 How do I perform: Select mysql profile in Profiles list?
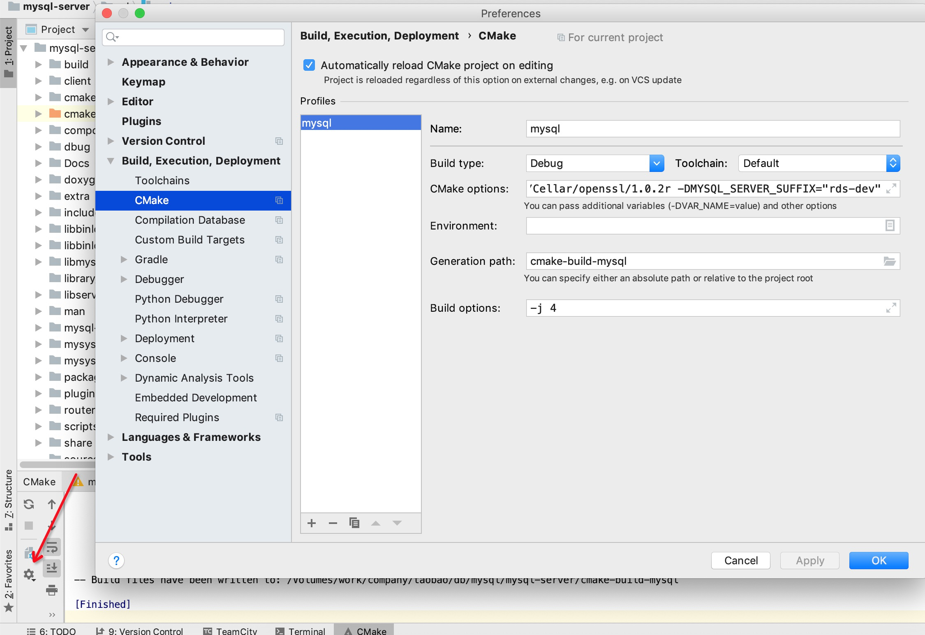361,123
